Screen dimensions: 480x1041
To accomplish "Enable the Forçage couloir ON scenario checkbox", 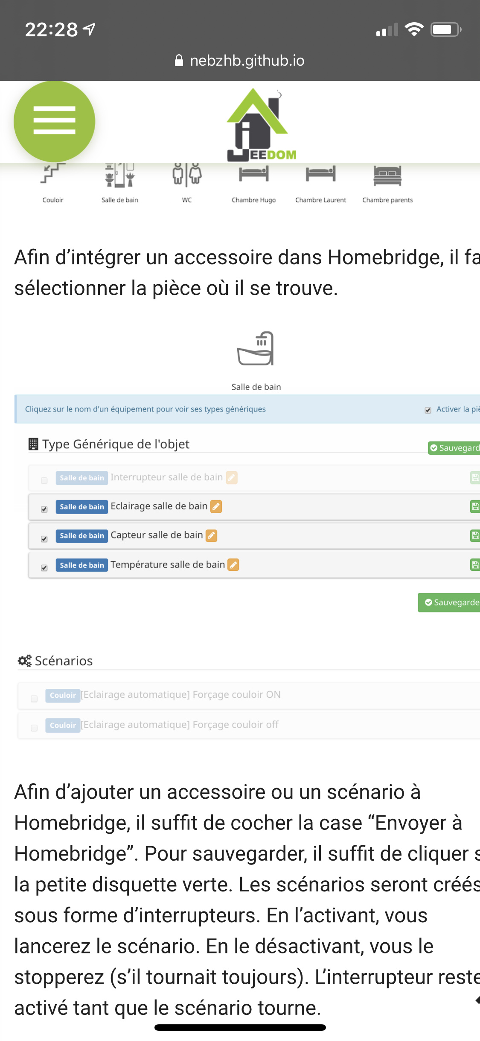I will [34, 699].
